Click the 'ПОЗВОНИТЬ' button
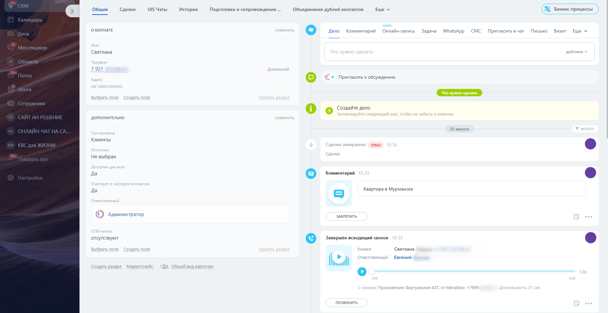608x313 pixels. coord(346,303)
